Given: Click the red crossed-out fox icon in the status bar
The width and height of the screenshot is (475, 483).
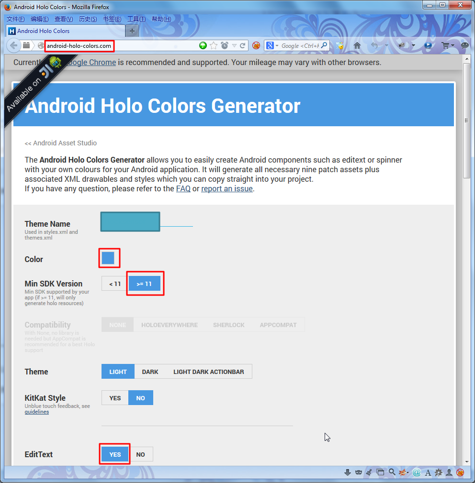Looking at the screenshot, I should coord(460,472).
